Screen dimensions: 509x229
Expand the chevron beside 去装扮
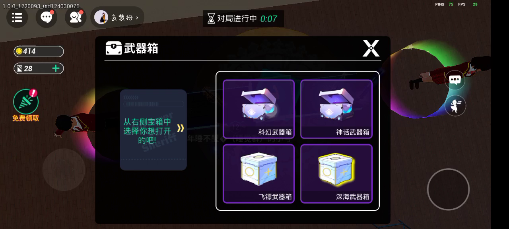coord(137,18)
